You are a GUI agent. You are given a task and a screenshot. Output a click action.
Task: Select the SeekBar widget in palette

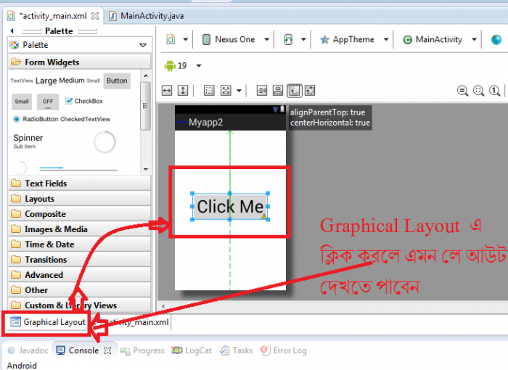[x=78, y=168]
